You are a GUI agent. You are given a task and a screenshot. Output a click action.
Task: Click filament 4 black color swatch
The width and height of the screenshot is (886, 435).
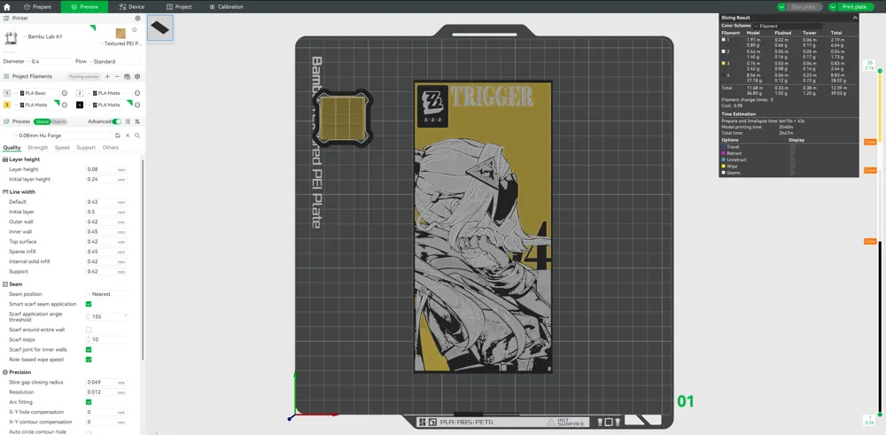[80, 105]
